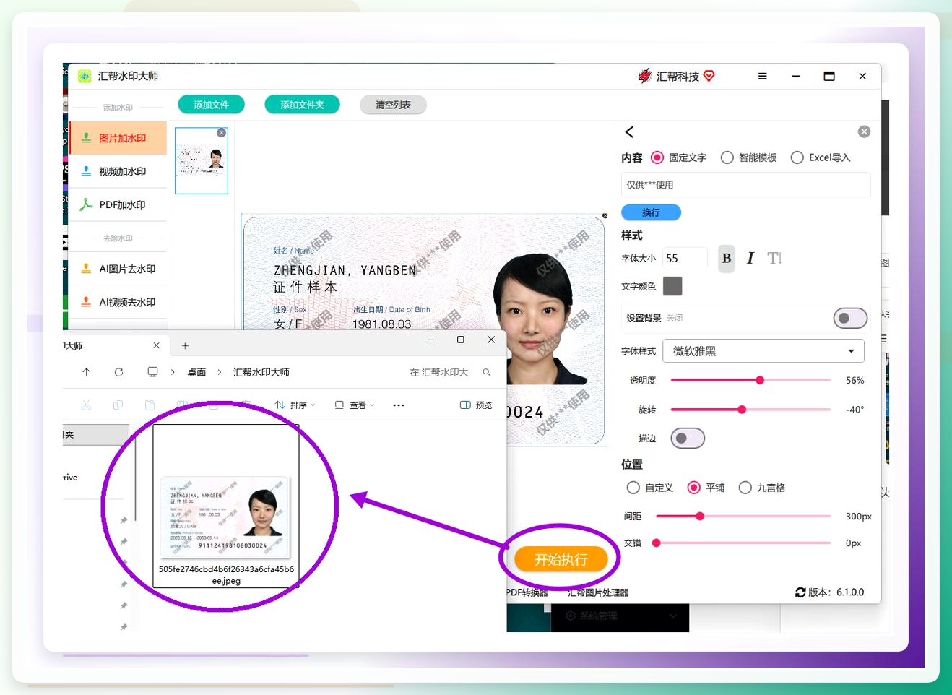
Task: Open the Explorer 查看 view dropdown
Action: click(354, 405)
